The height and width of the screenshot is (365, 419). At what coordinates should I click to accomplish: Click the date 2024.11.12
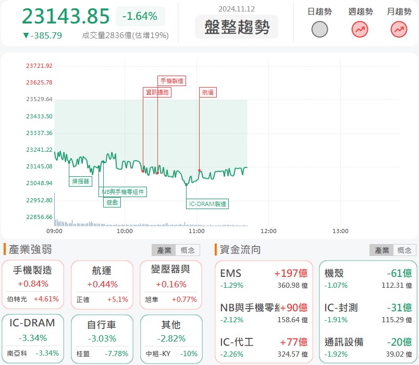237,9
